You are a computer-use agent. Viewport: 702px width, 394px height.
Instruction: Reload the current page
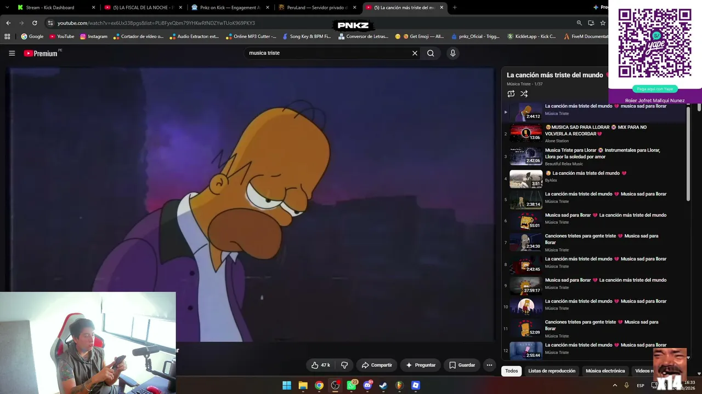coord(35,23)
